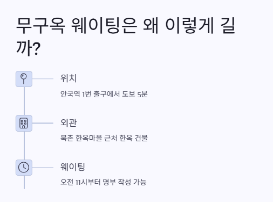This screenshot has width=273, height=202.
Task: Click 까? on the title's second line
Action: click(x=29, y=48)
